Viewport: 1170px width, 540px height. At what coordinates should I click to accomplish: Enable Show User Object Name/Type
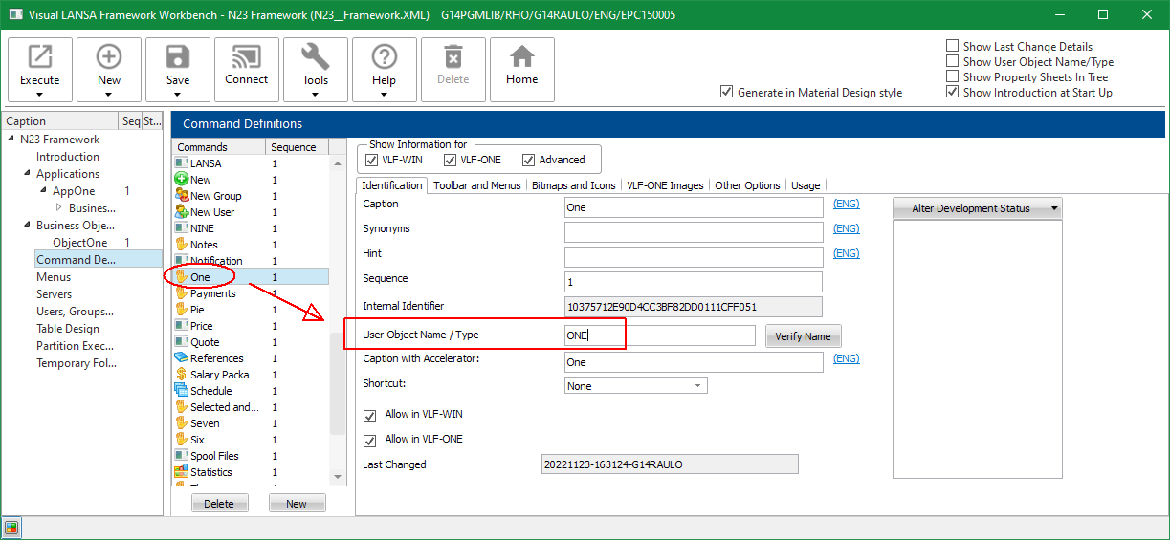[x=952, y=61]
